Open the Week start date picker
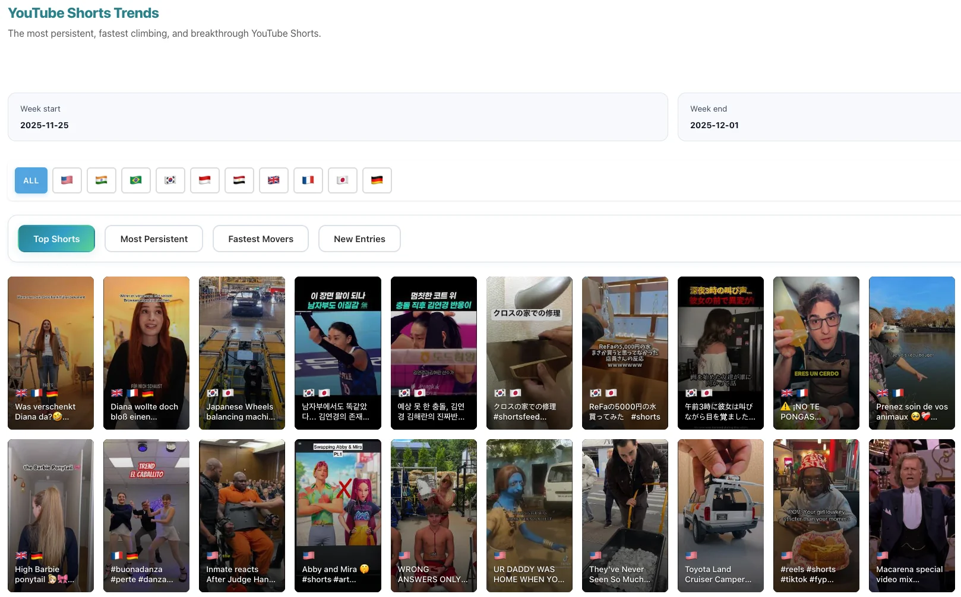Screen dimensions: 961x597 coord(337,117)
